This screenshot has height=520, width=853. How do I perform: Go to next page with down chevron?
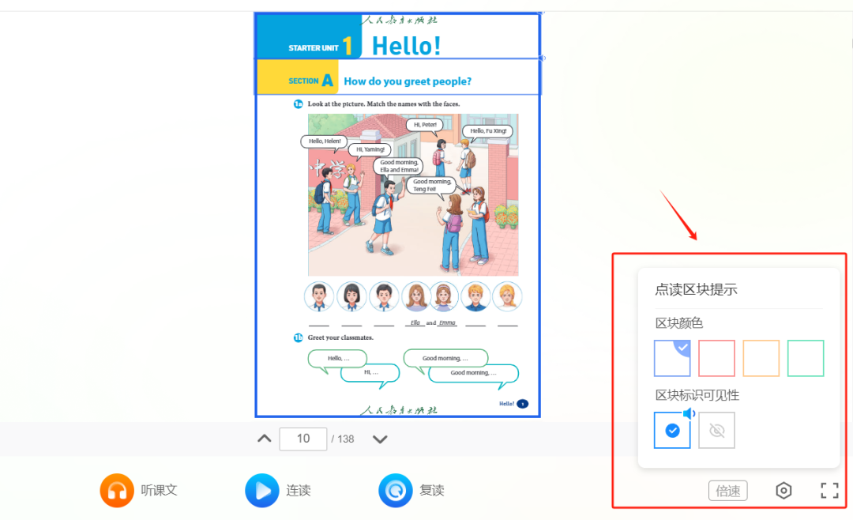(380, 439)
